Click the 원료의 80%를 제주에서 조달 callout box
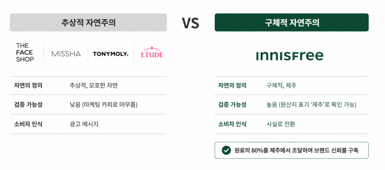Screen dimensions: 385x170 point(291,150)
